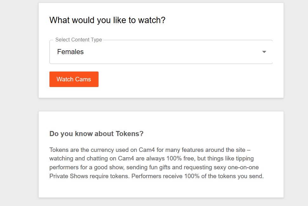Click the dropdown arrow beside Females

(264, 52)
